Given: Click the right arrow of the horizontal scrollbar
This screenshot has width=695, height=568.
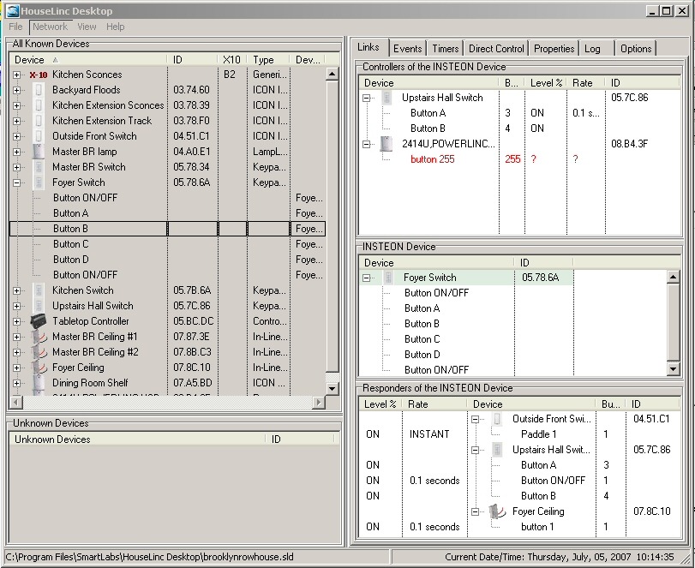Looking at the screenshot, I should click(319, 402).
